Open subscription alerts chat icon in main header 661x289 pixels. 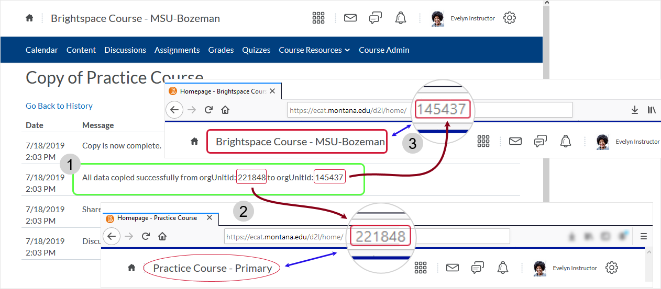point(375,18)
